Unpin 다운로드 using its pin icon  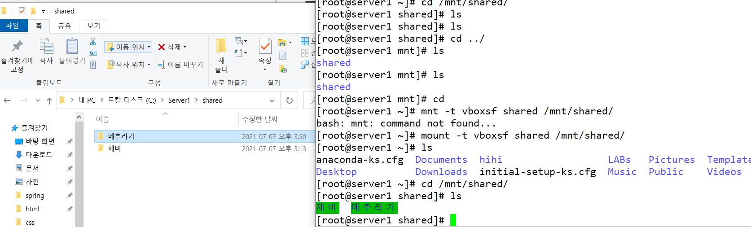click(70, 155)
